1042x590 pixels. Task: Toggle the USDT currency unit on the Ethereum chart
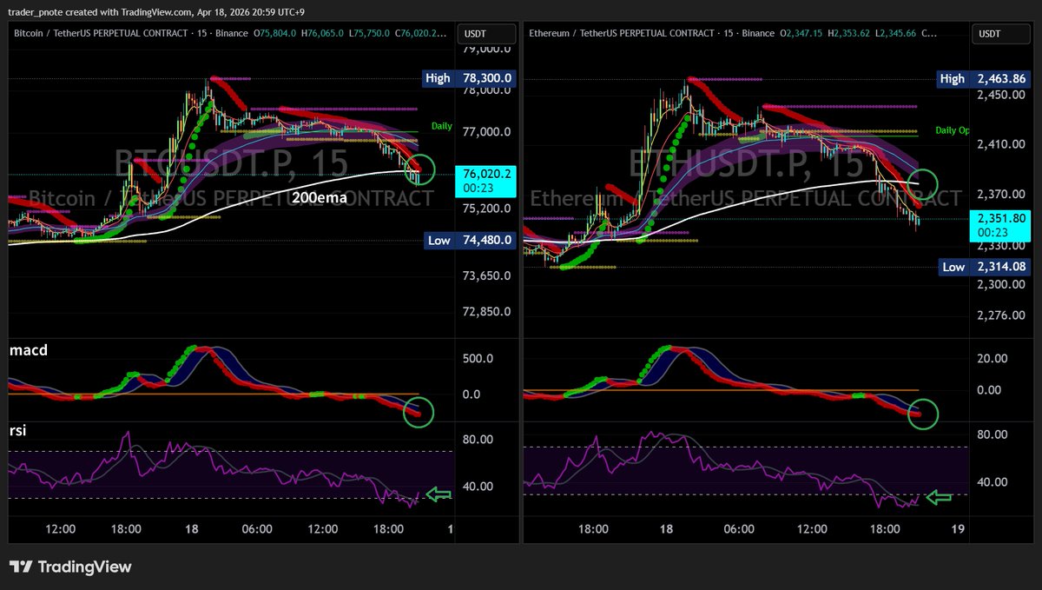(x=1000, y=33)
